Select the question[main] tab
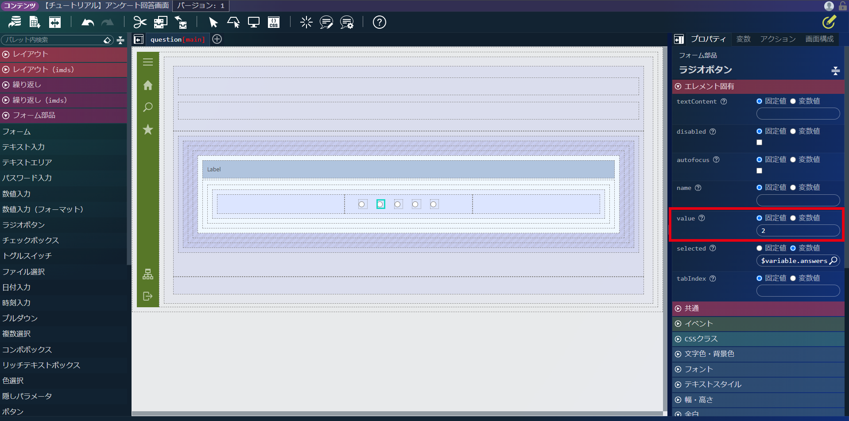 [x=178, y=39]
